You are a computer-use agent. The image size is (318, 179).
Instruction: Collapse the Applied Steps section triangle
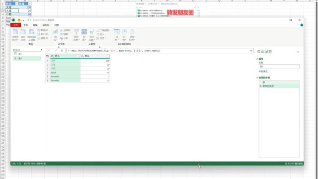257,78
